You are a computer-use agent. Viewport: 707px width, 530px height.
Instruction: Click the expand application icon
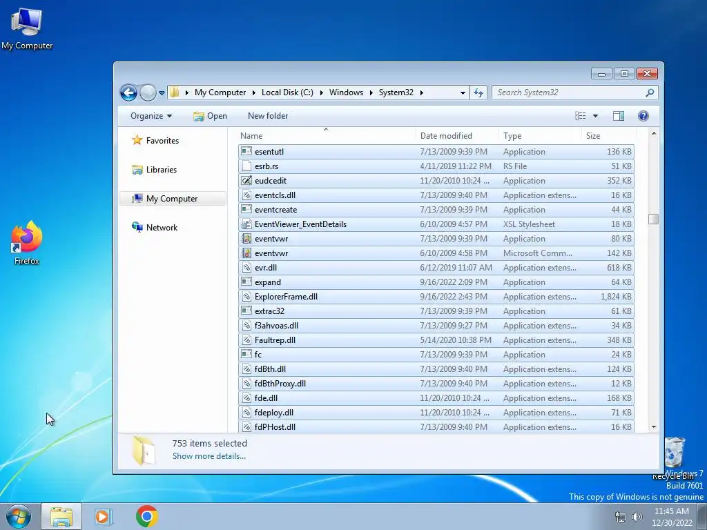[x=246, y=282]
